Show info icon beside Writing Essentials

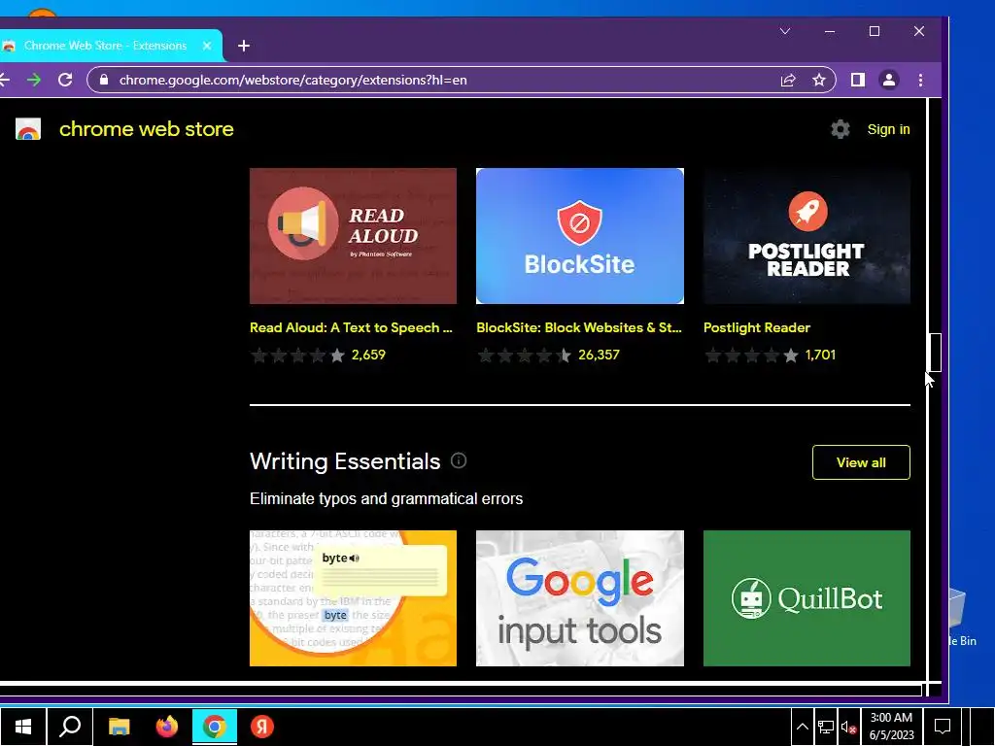(x=459, y=460)
